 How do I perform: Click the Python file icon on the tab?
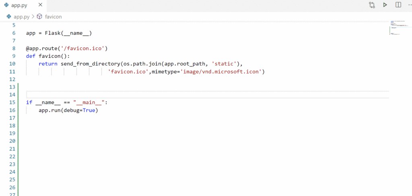(x=6, y=5)
